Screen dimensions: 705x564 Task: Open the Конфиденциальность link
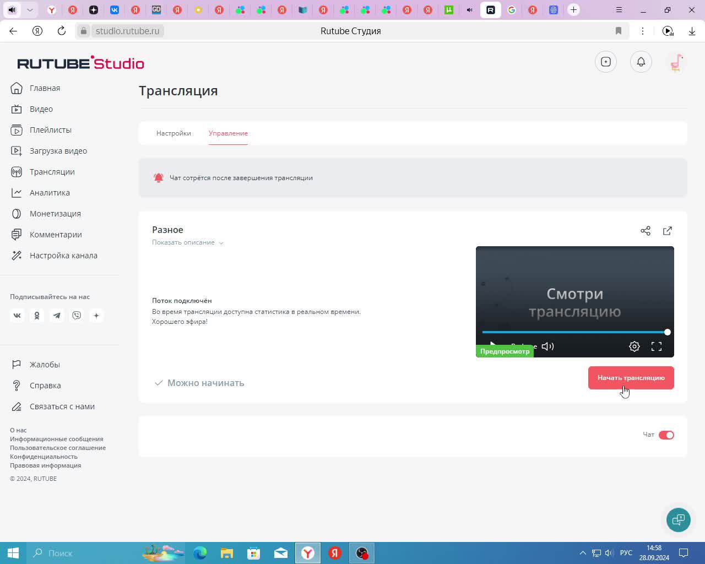click(x=44, y=457)
